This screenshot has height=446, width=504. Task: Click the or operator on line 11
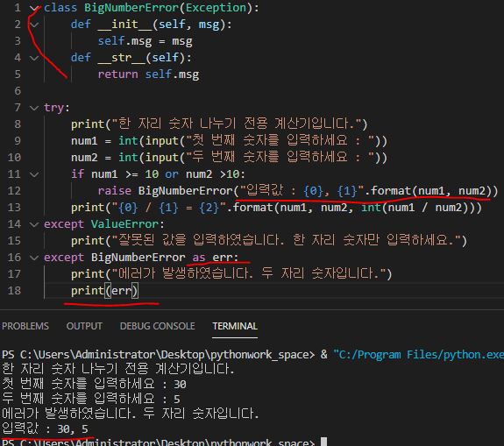[x=172, y=174]
